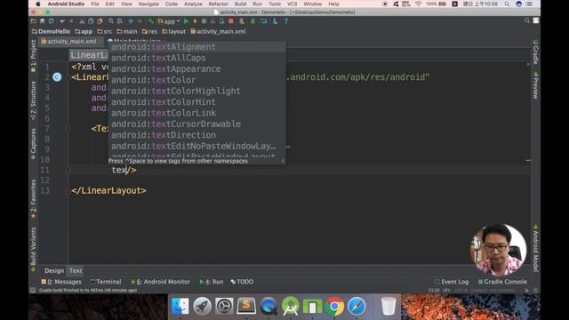This screenshot has height=320, width=569.
Task: Choose android:textAlignment suggestion
Action: (196, 47)
